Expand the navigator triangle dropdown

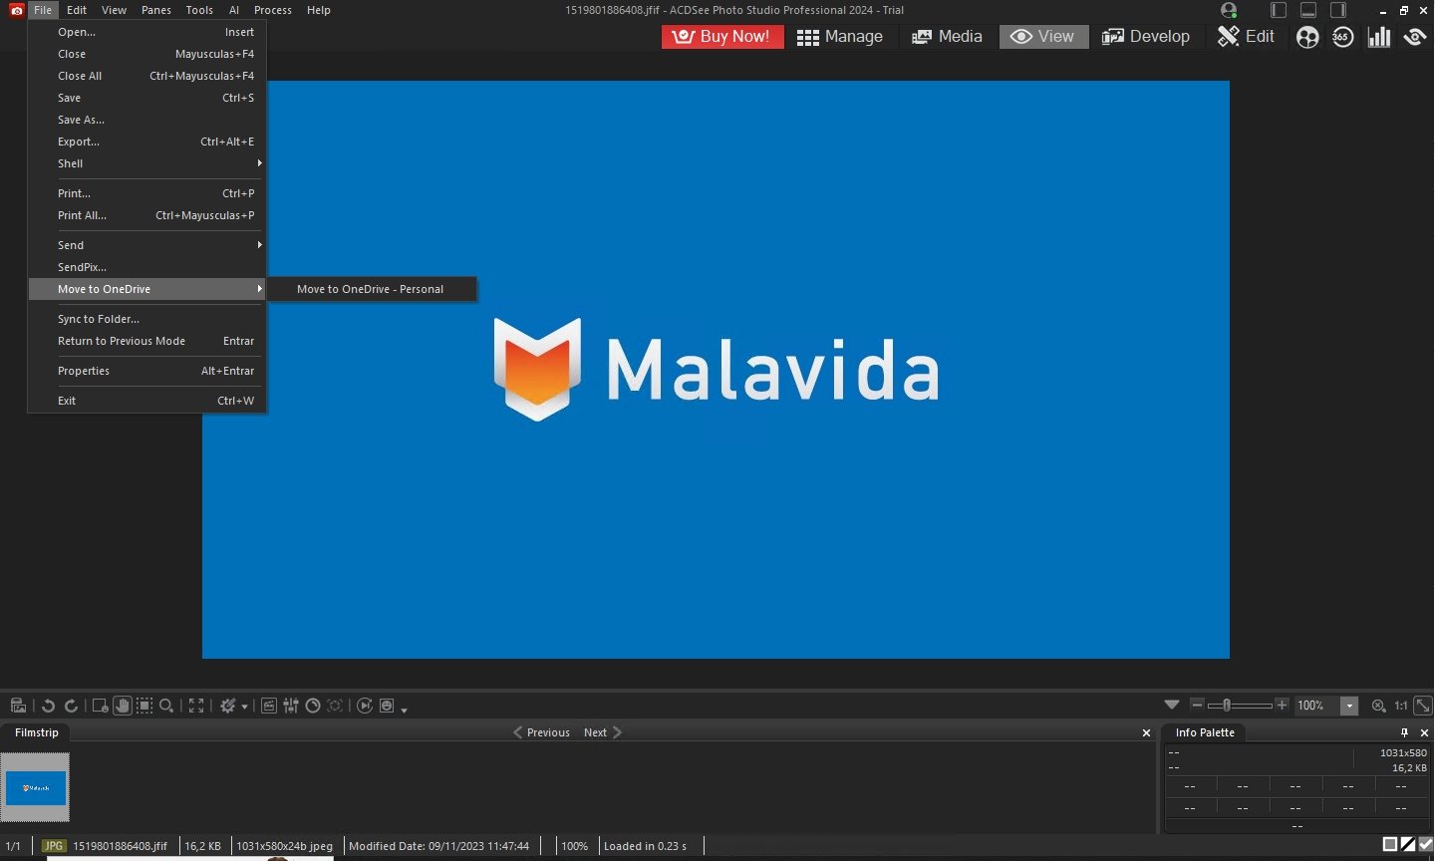point(1172,705)
